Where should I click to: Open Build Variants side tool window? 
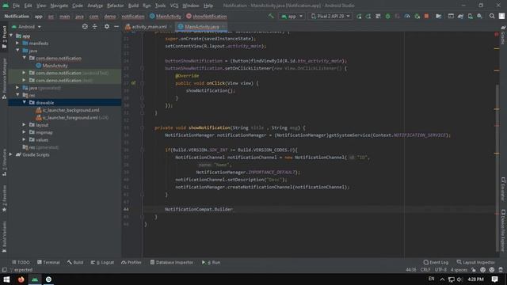[x=4, y=237]
